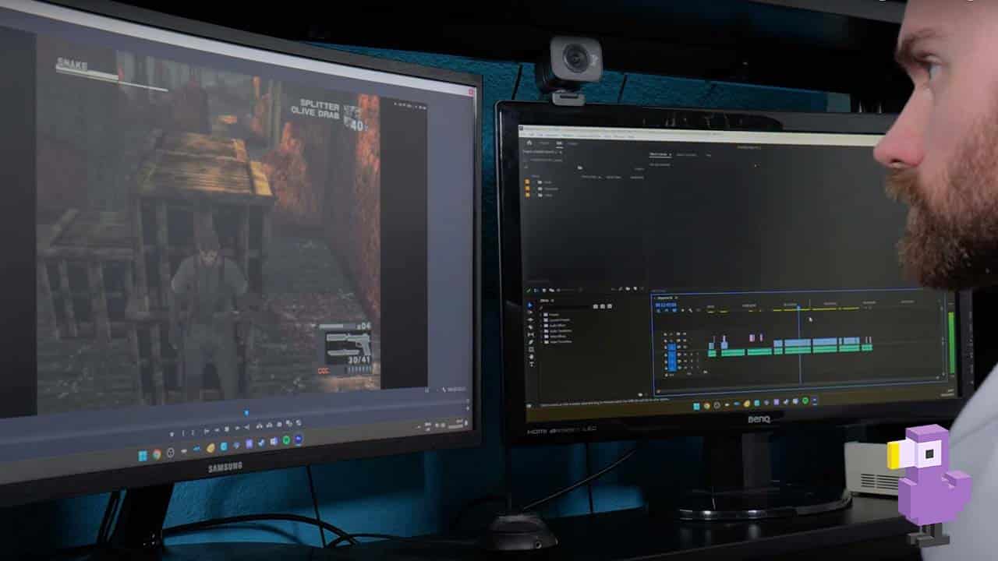Click the Home icon in Premiere header
This screenshot has width=998, height=561.
point(529,143)
